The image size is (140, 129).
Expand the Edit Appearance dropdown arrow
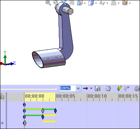119,3
